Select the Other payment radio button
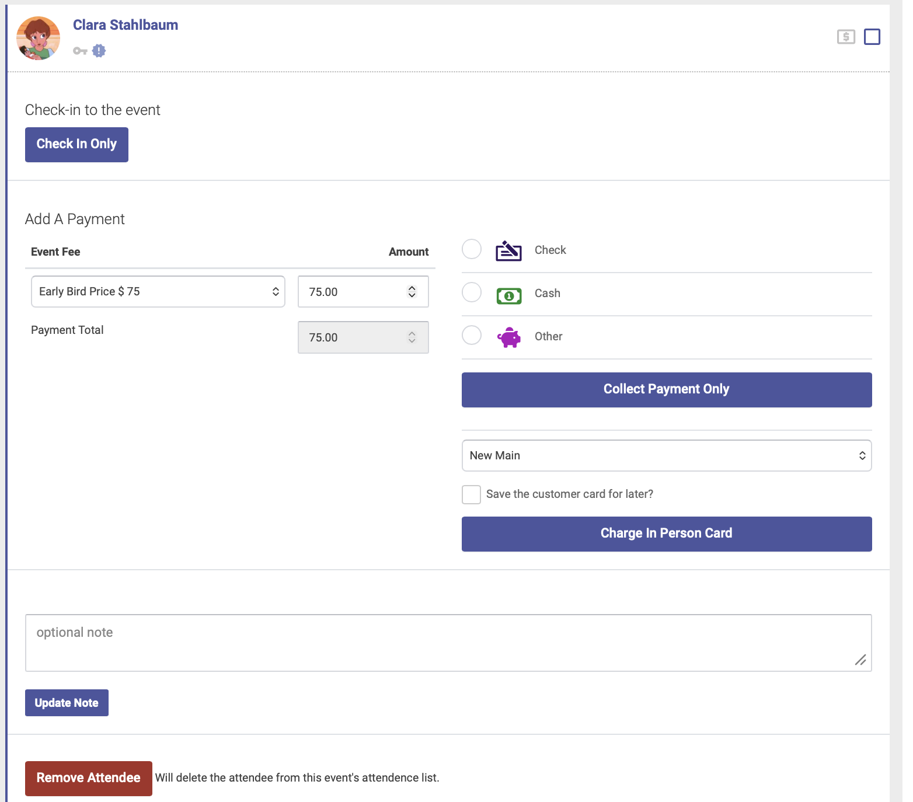The width and height of the screenshot is (913, 802). point(472,336)
